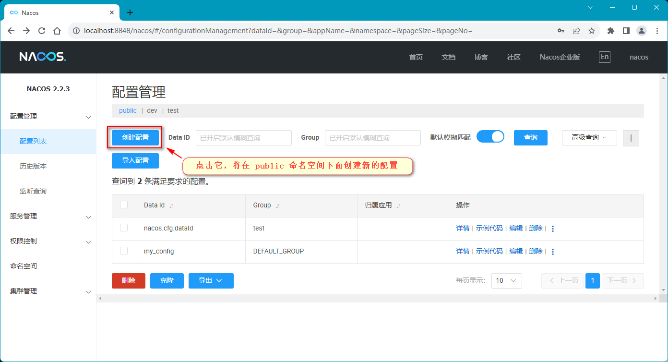Click into the Group input field
Screen dimensions: 668x362
(x=373, y=138)
